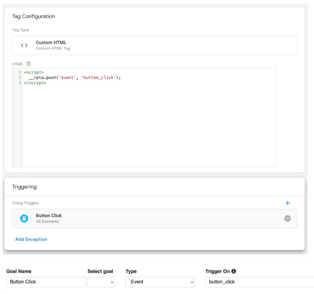The height and width of the screenshot is (294, 314).
Task: Click the 'Tag Configuration' heading
Action: (x=33, y=16)
